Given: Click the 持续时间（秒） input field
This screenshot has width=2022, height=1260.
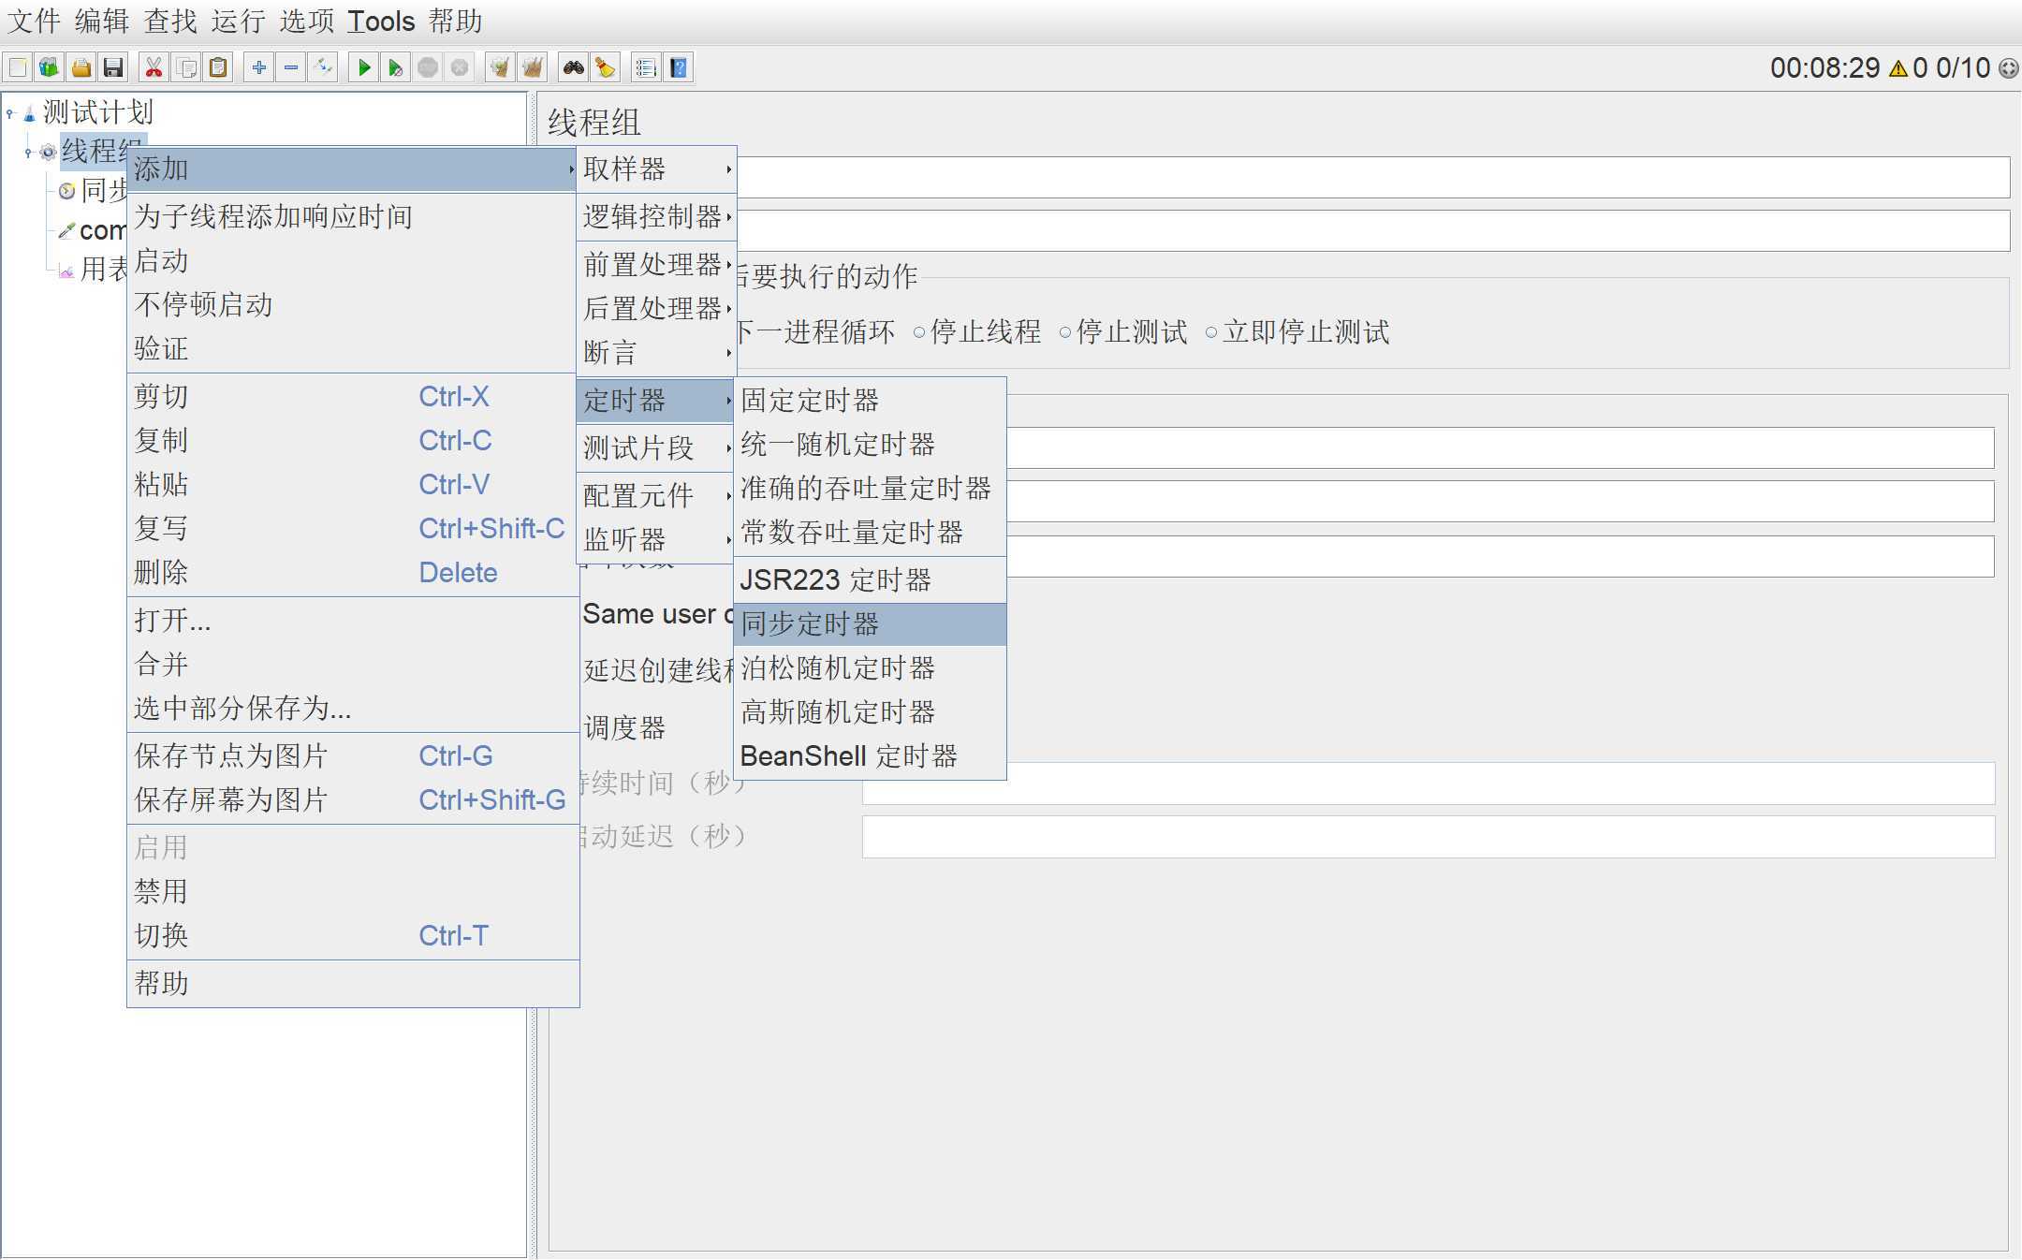Looking at the screenshot, I should pyautogui.click(x=1429, y=784).
